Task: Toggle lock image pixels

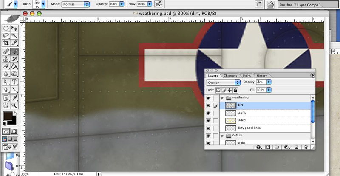Action: [x=224, y=90]
